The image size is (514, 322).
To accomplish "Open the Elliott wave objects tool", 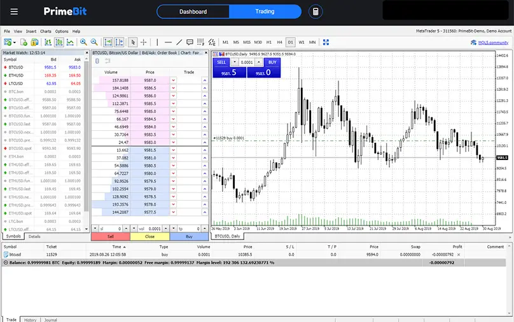I will 212,42.
